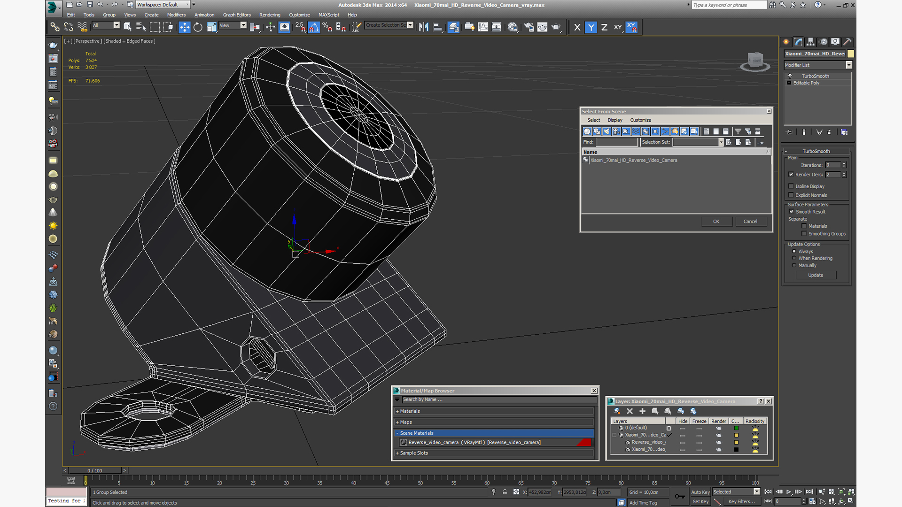Image resolution: width=902 pixels, height=507 pixels.
Task: Open the Graph Editors menu
Action: 237,15
